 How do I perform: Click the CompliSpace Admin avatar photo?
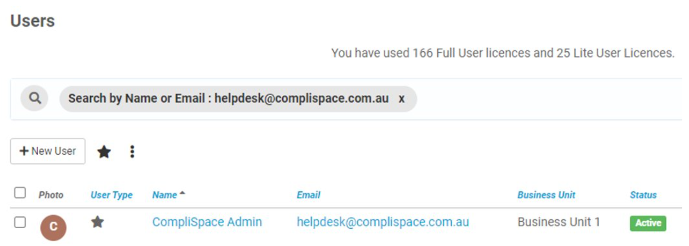coord(53,227)
